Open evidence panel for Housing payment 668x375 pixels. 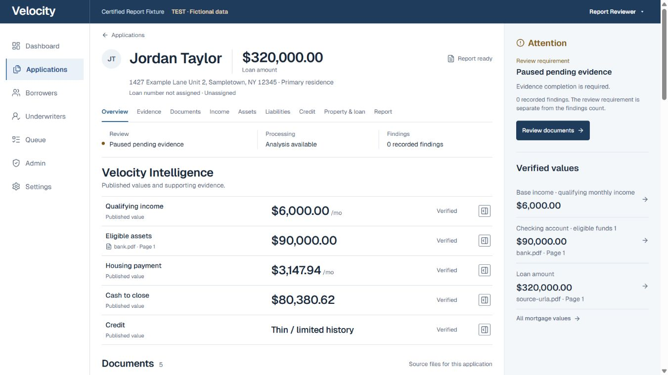(x=485, y=270)
